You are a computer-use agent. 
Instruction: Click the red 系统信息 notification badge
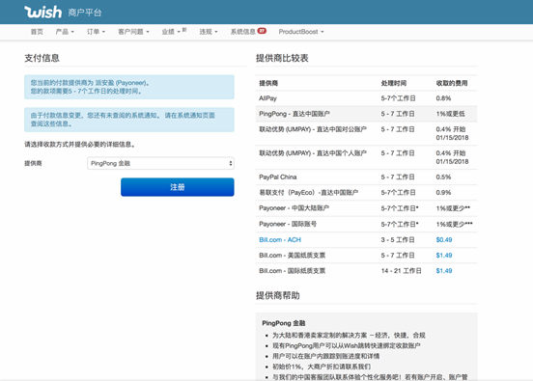[x=262, y=31]
